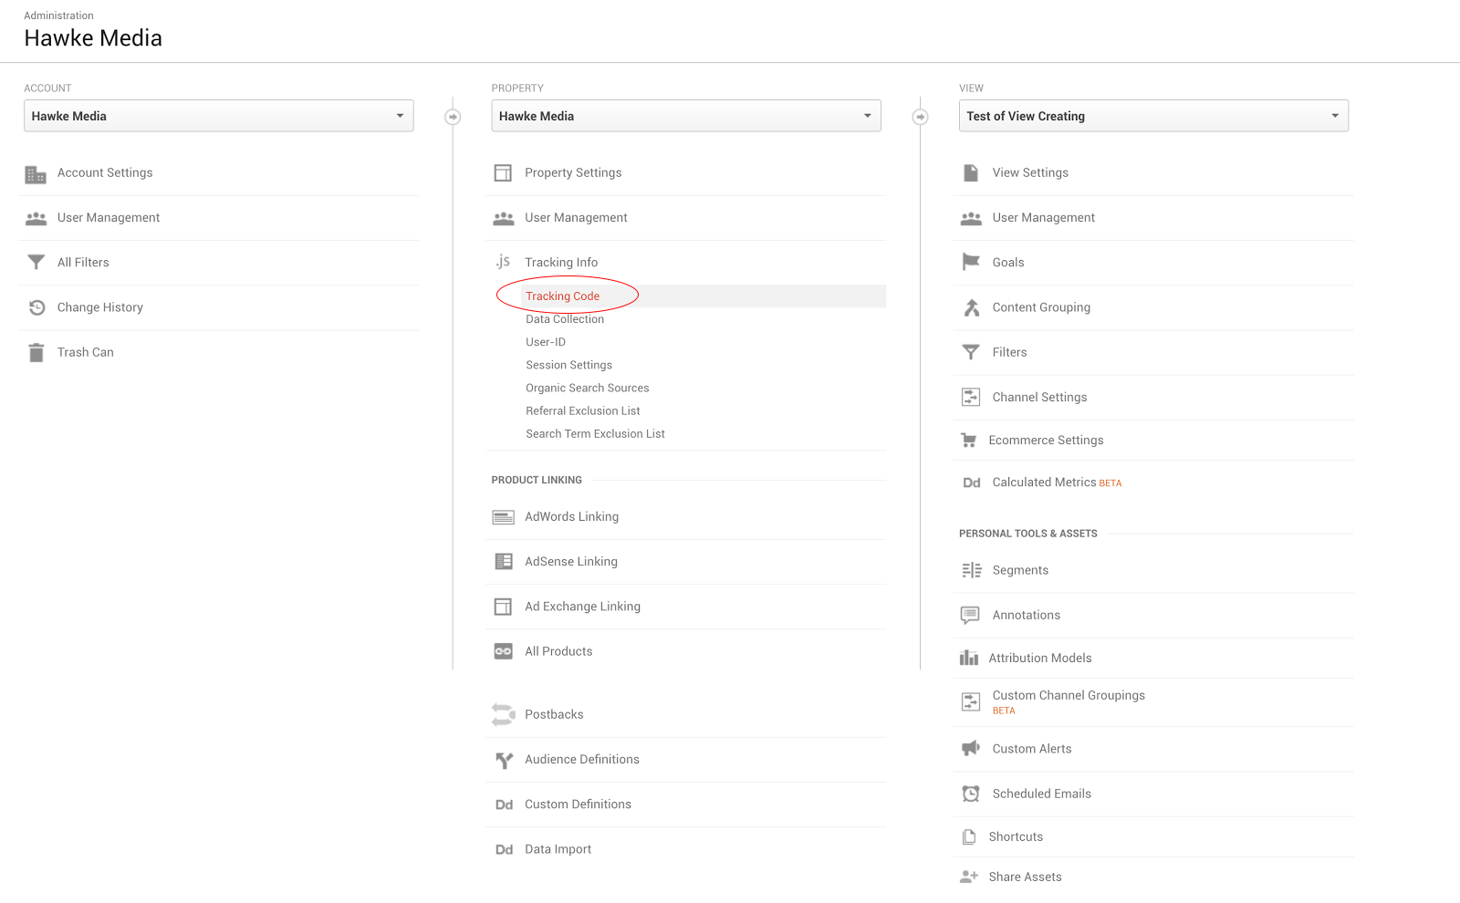
Task: Select Tracking Code submenu item
Action: (563, 296)
